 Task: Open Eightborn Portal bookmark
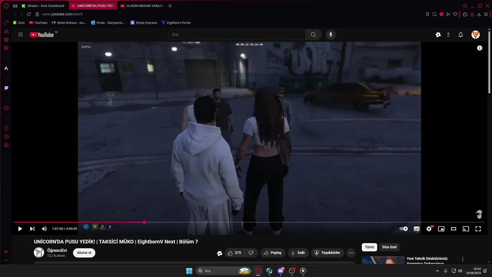pos(176,23)
